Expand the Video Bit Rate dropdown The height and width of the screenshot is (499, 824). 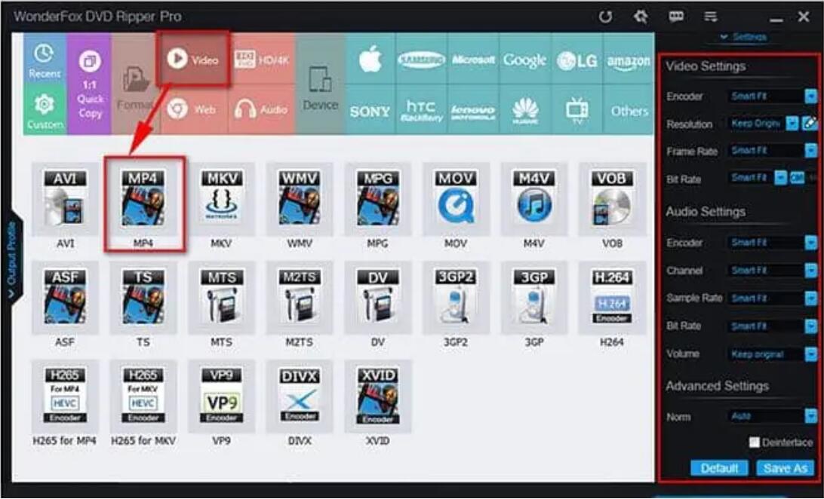tap(780, 178)
